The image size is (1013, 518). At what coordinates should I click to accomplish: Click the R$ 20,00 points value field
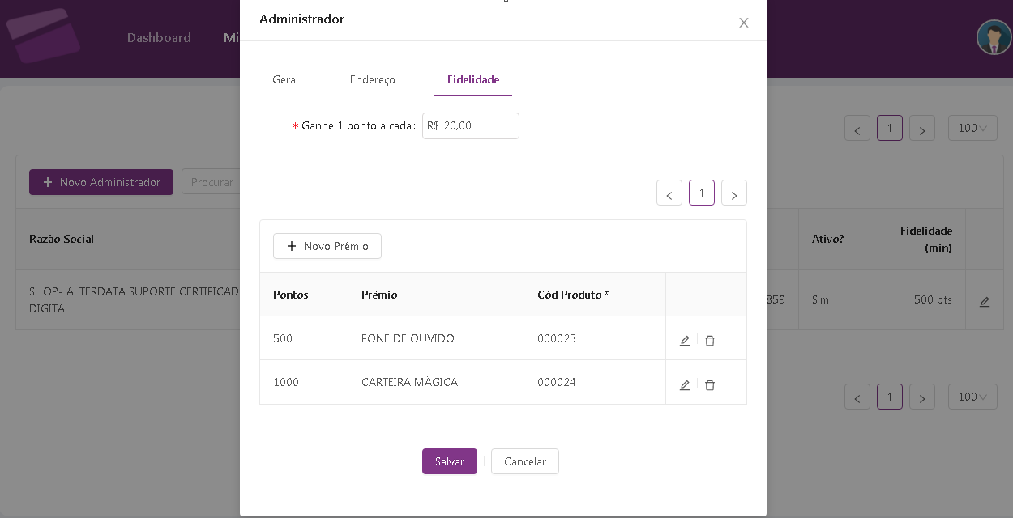tap(471, 125)
